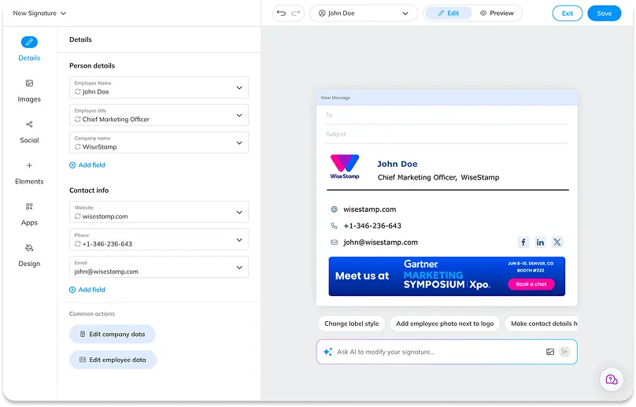Expand the Phone field dropdown
The height and width of the screenshot is (407, 636).
(x=239, y=240)
